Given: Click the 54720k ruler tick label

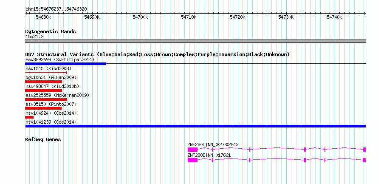Looking at the screenshot, I should point(237,17).
